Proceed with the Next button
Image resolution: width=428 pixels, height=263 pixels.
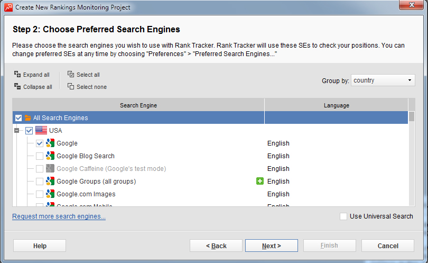click(x=271, y=246)
